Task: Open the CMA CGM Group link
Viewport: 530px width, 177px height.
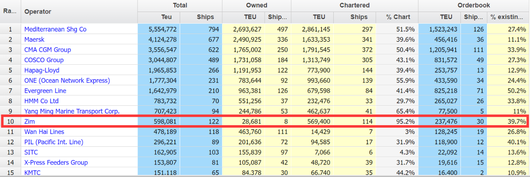Action: pos(48,50)
